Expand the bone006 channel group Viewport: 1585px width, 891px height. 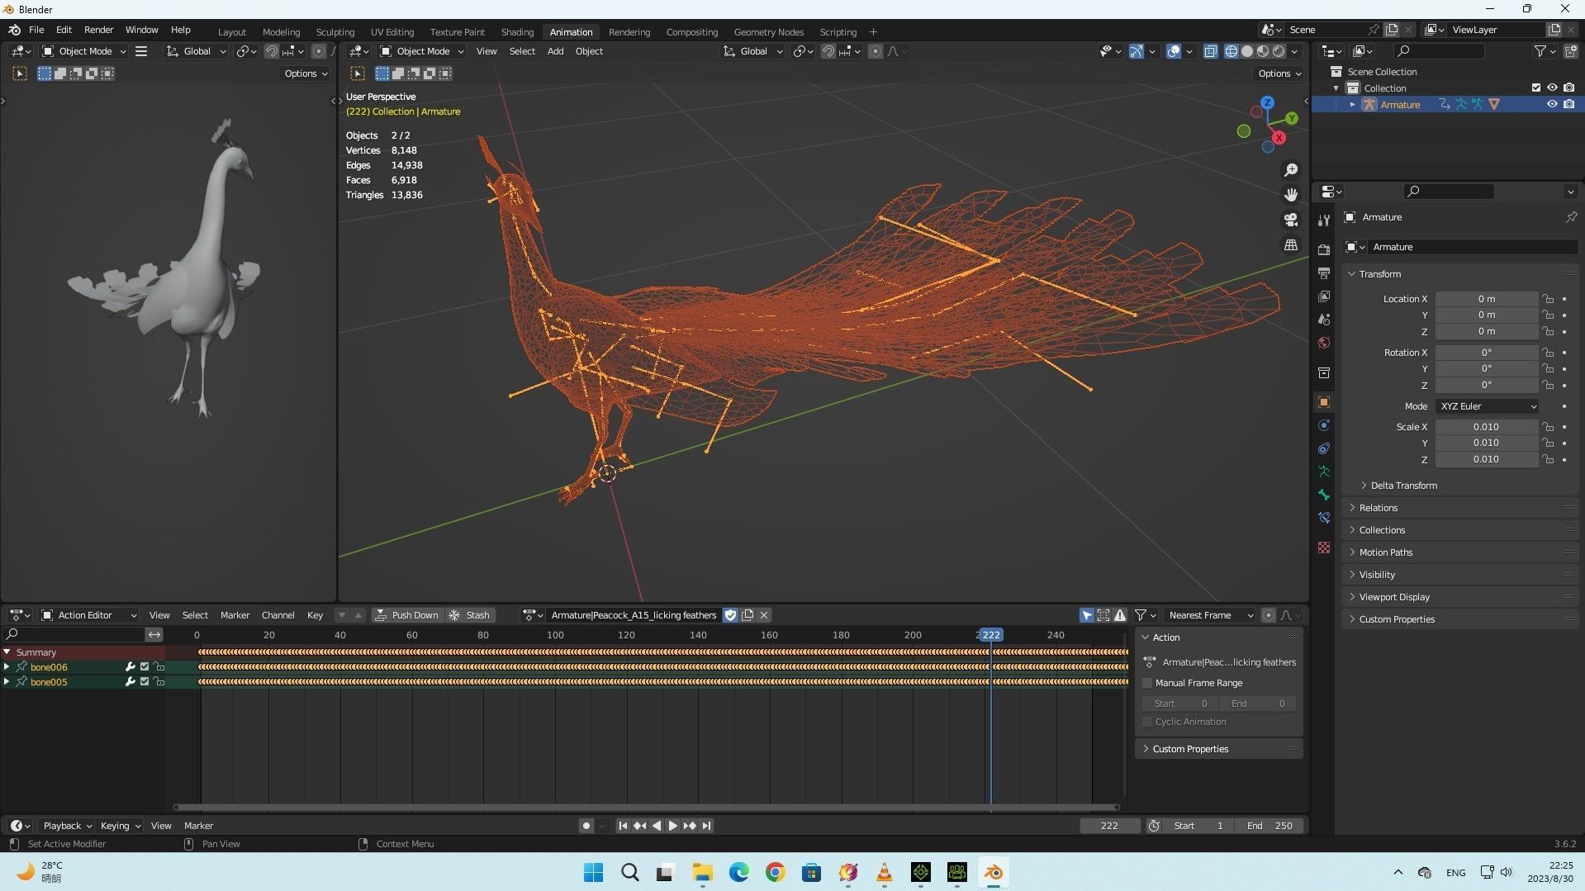point(7,667)
